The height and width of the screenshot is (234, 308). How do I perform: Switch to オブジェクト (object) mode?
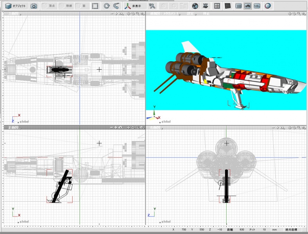pyautogui.click(x=16, y=6)
